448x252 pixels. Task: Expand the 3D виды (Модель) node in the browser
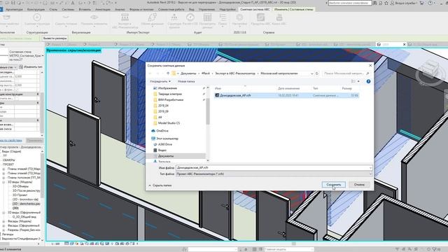(x=3, y=182)
